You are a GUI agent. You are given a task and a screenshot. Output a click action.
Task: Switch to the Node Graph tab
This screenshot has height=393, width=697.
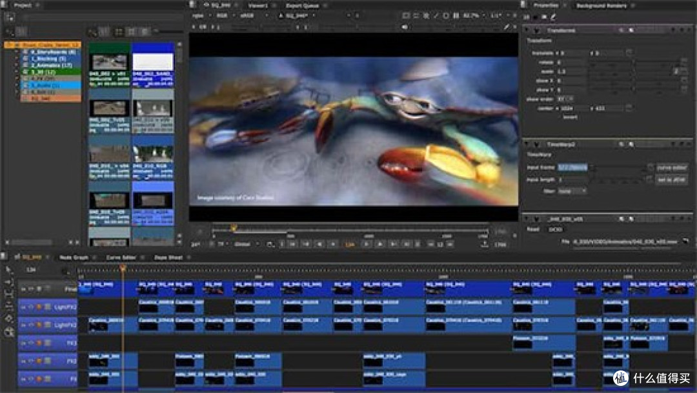[74, 257]
